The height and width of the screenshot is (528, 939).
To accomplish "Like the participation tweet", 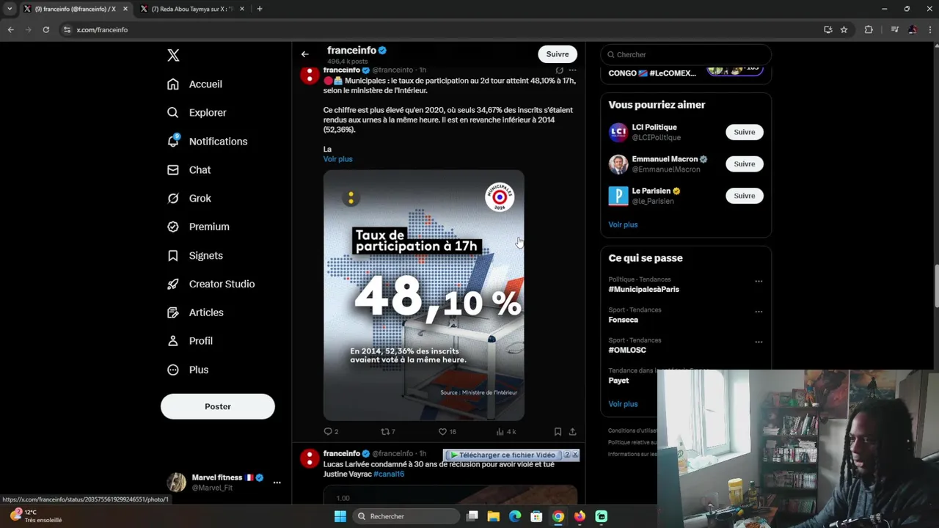I will [447, 432].
